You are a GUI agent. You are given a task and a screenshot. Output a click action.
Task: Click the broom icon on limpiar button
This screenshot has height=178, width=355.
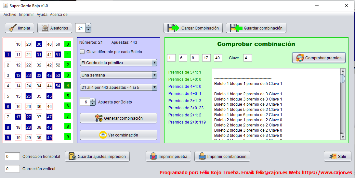(13, 28)
